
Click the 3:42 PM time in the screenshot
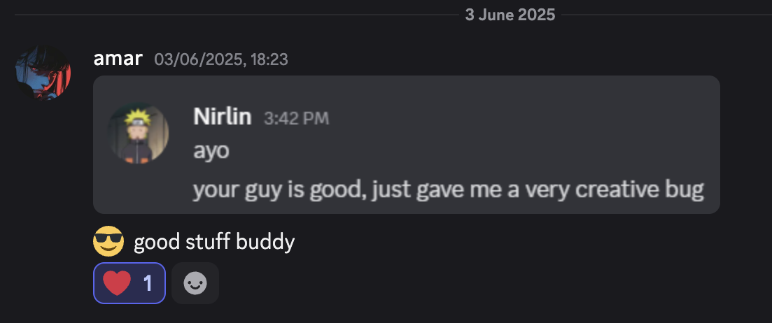click(296, 118)
